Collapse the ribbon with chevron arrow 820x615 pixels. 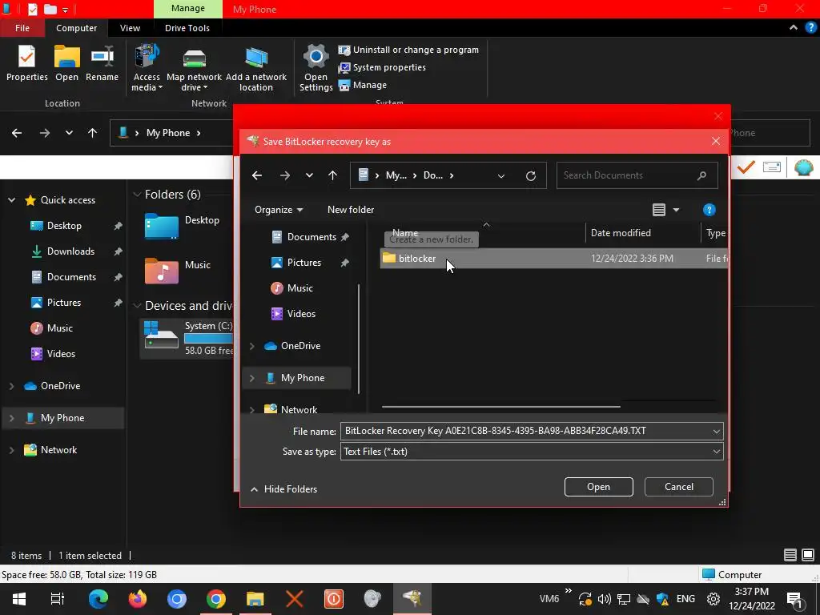[794, 28]
